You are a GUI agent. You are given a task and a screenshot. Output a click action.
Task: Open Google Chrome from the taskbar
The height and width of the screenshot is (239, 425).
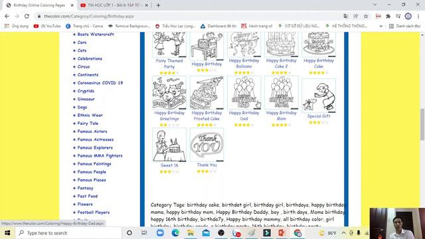pyautogui.click(x=297, y=233)
